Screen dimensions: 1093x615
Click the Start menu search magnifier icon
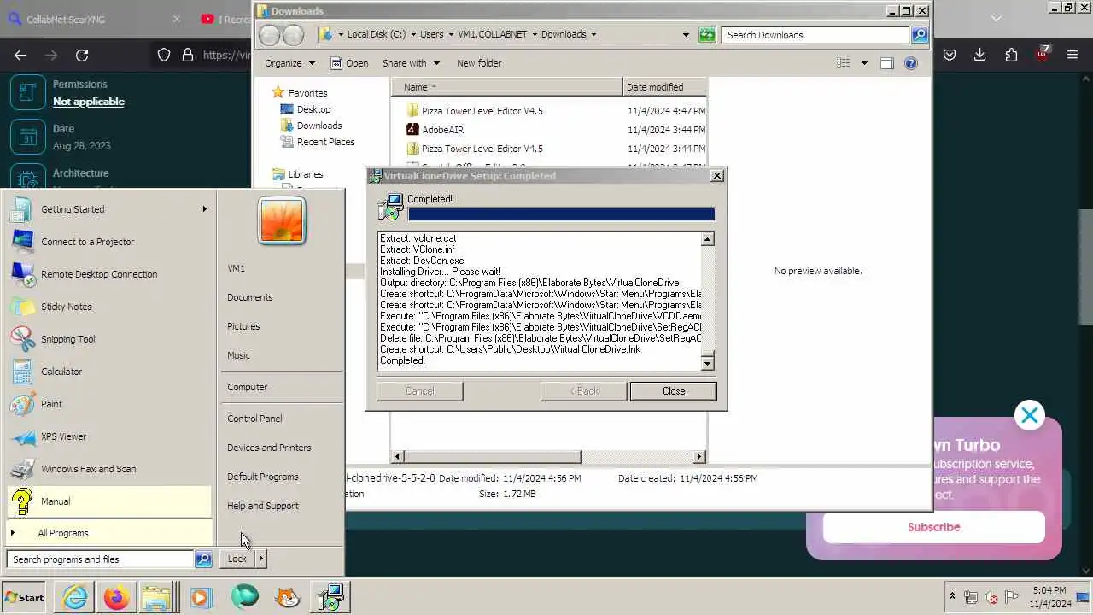(203, 559)
